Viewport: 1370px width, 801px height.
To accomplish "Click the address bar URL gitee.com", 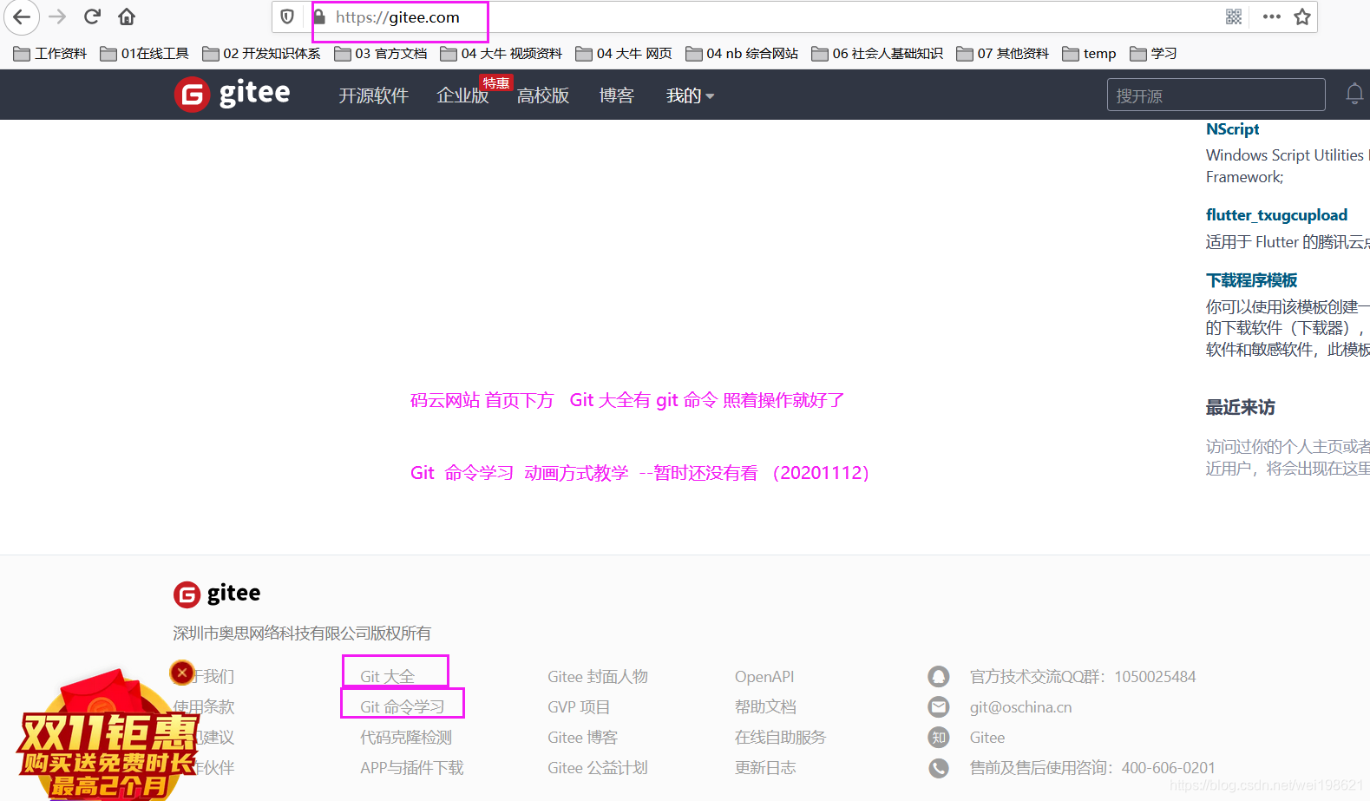I will point(397,17).
